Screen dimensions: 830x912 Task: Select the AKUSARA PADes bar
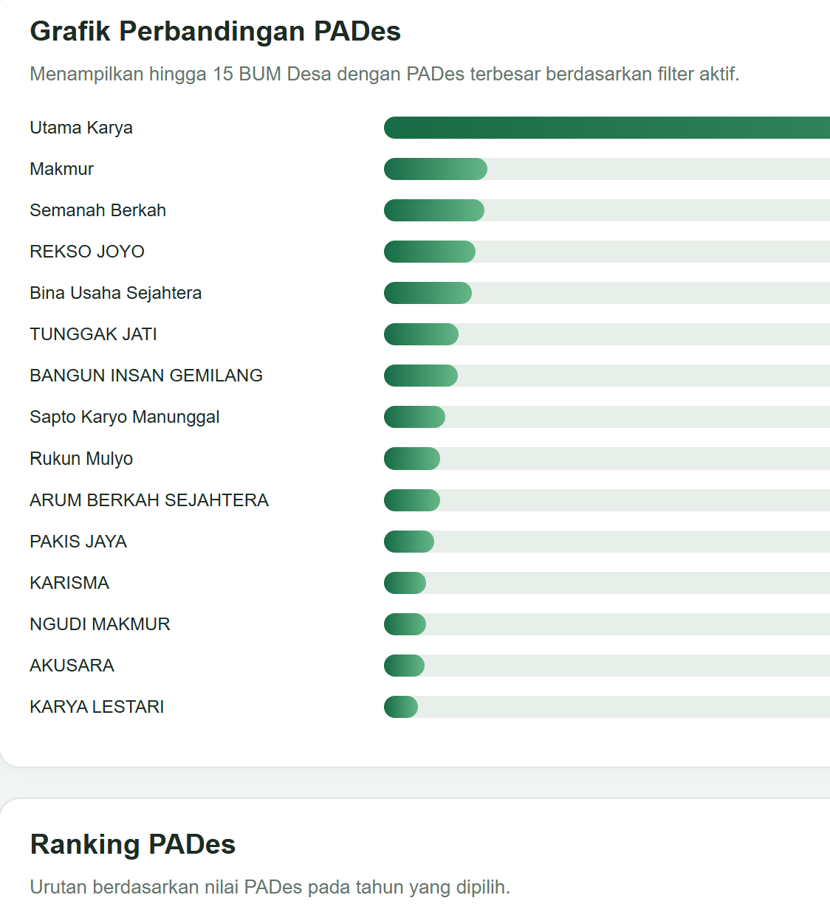(404, 666)
